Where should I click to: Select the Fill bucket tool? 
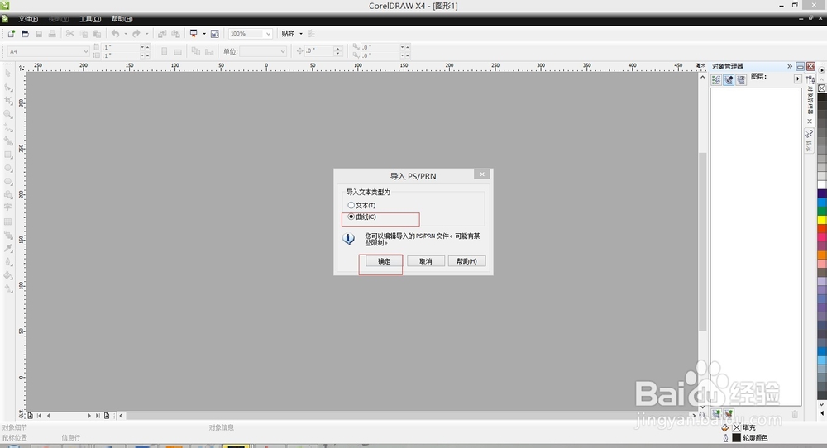[x=8, y=275]
